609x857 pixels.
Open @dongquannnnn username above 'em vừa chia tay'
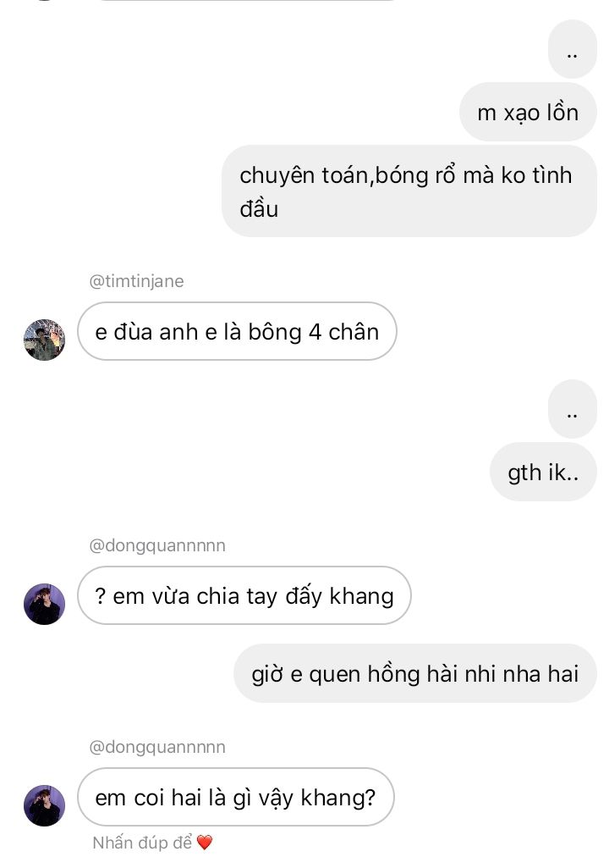click(157, 545)
